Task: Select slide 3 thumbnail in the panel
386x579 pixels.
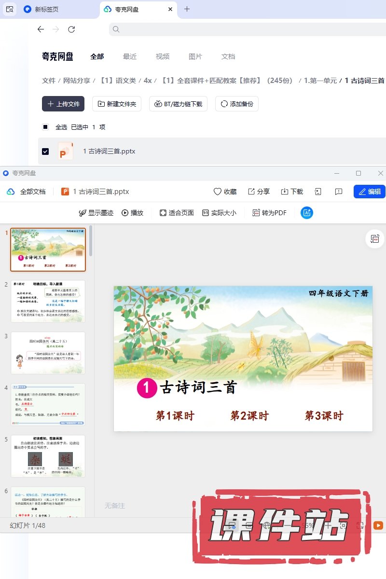Action: [x=48, y=353]
